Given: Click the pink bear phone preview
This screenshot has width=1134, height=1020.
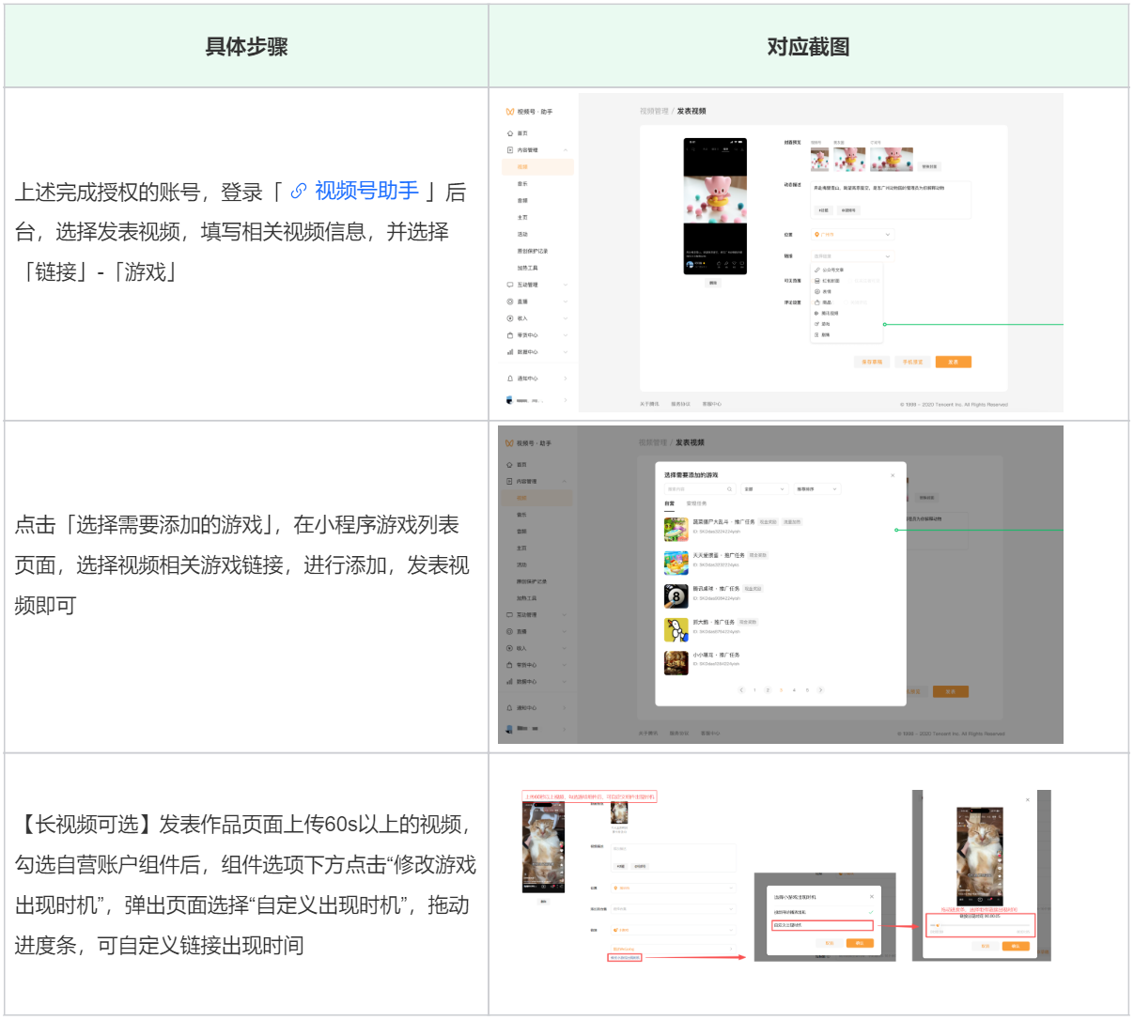Looking at the screenshot, I should pyautogui.click(x=715, y=206).
